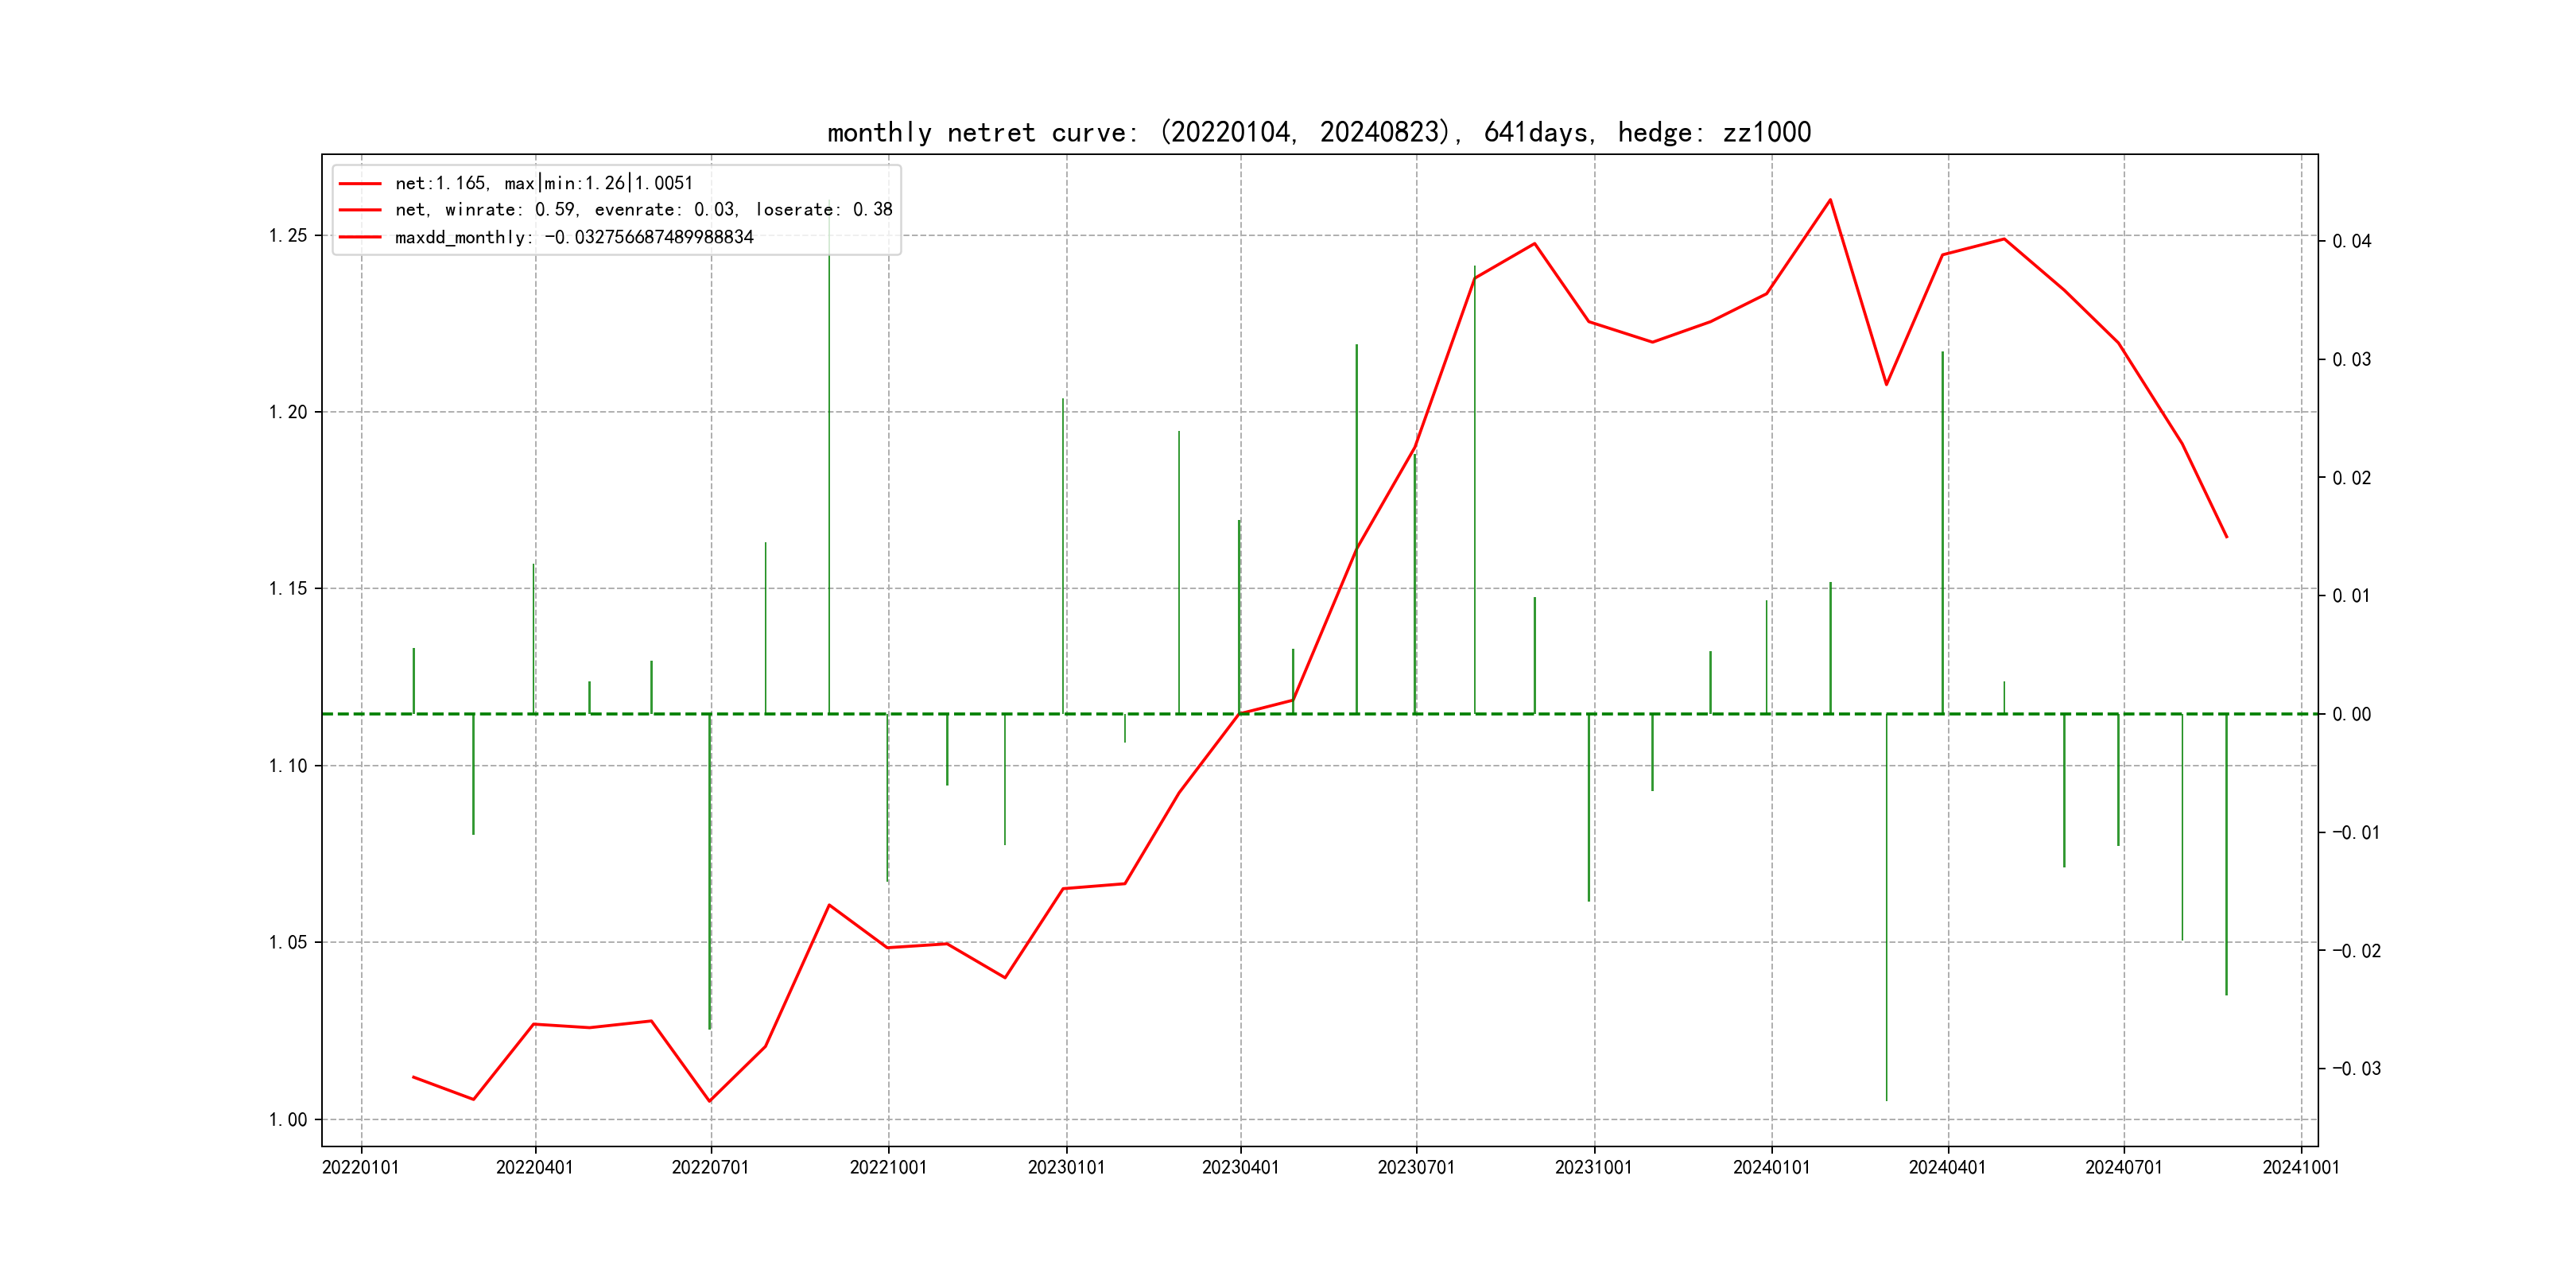
Task: Click the lowest red curve point near 20220701
Action: pyautogui.click(x=710, y=1101)
